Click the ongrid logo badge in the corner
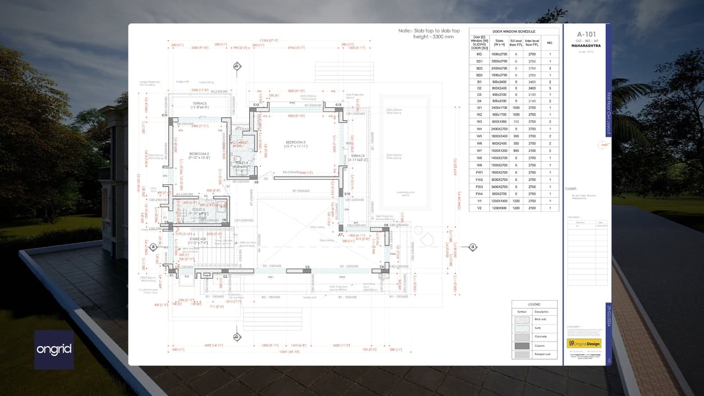The image size is (704, 396). [x=54, y=350]
